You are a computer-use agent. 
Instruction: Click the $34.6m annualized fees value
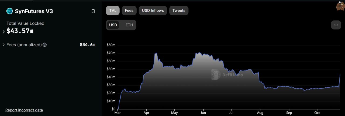(x=87, y=45)
